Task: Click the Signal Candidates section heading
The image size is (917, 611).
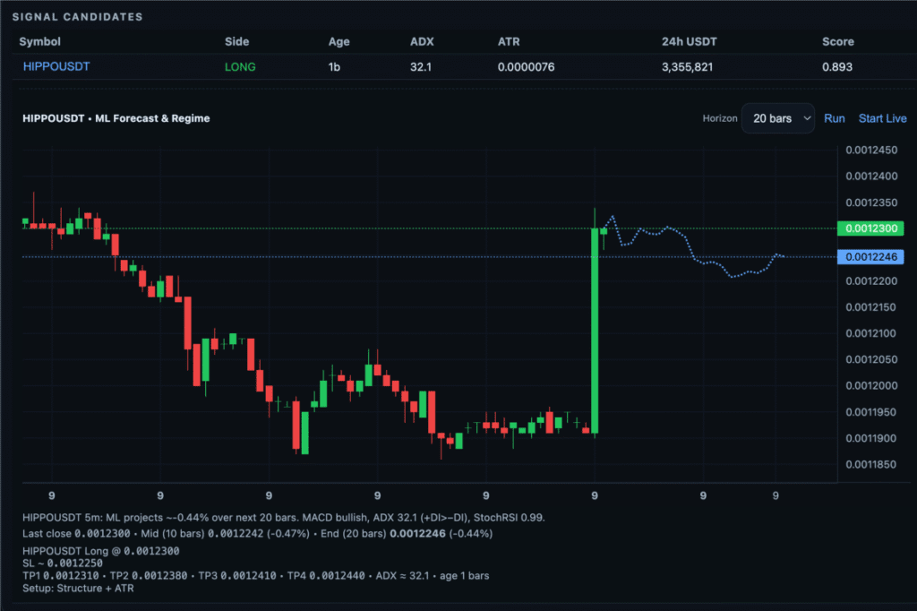Action: pyautogui.click(x=77, y=17)
